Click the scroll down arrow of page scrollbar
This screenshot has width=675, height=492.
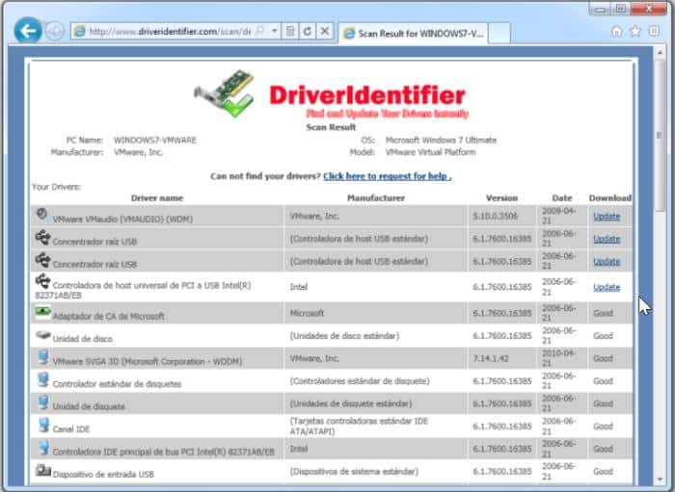click(660, 479)
